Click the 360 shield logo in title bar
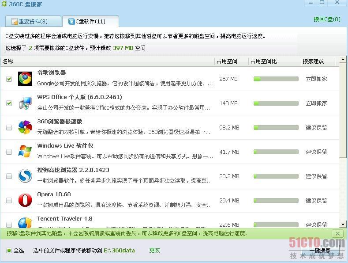Viewport: 348px width, 263px height. (4, 4)
